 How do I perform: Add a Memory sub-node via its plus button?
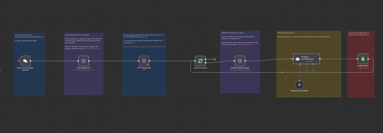tap(306, 70)
